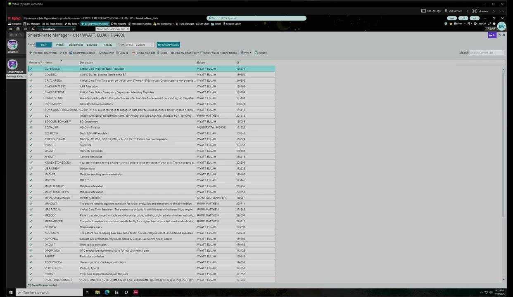513x297 pixels.
Task: Create a New User SmartPhrase
Action: pos(43,53)
